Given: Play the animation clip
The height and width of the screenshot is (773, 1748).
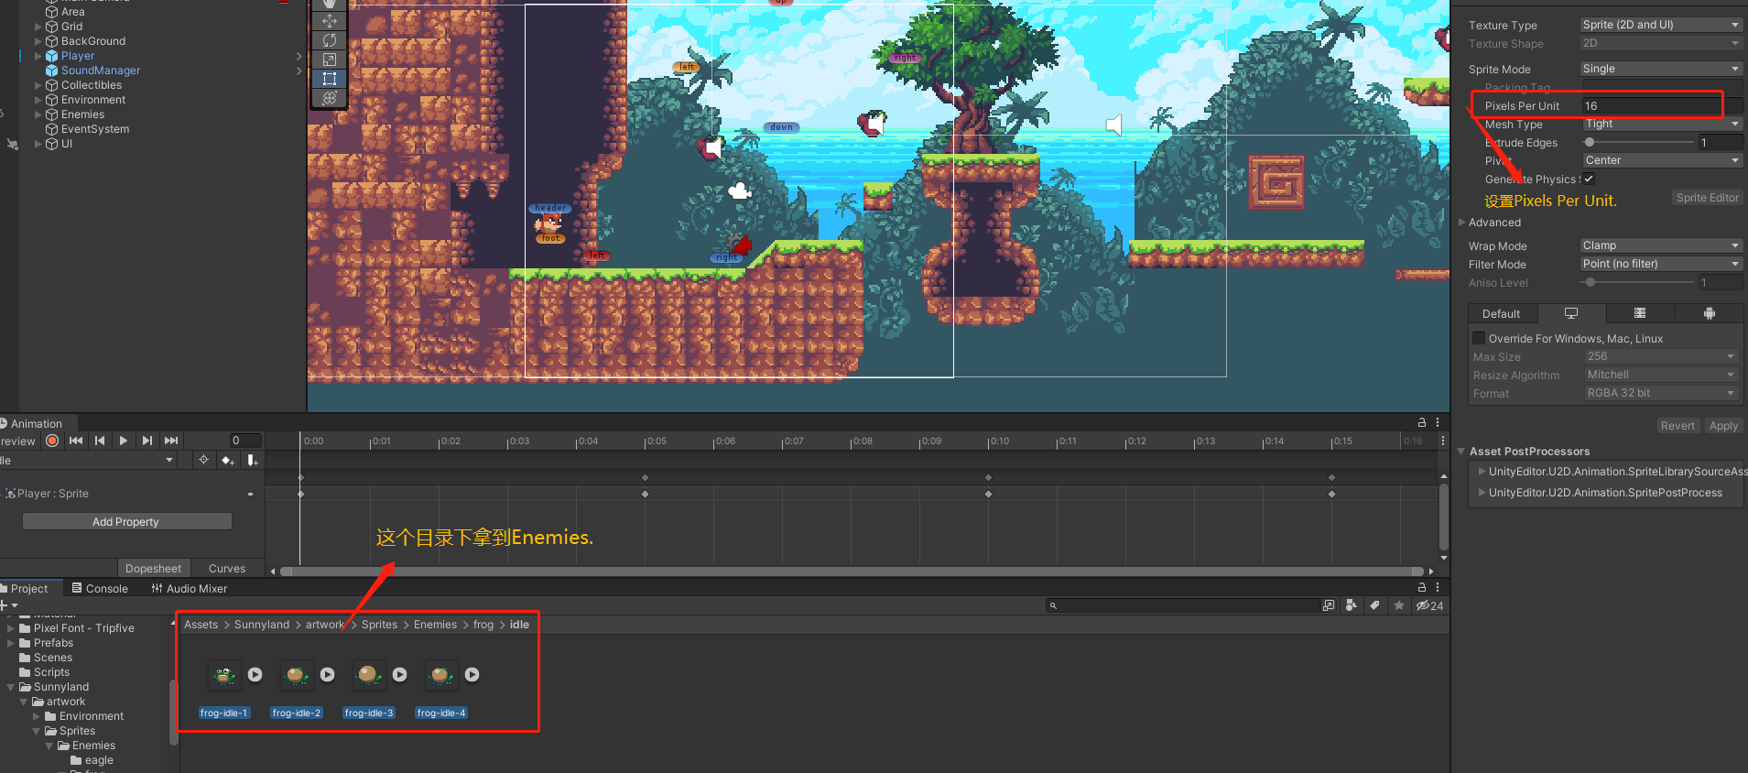Looking at the screenshot, I should pyautogui.click(x=124, y=441).
